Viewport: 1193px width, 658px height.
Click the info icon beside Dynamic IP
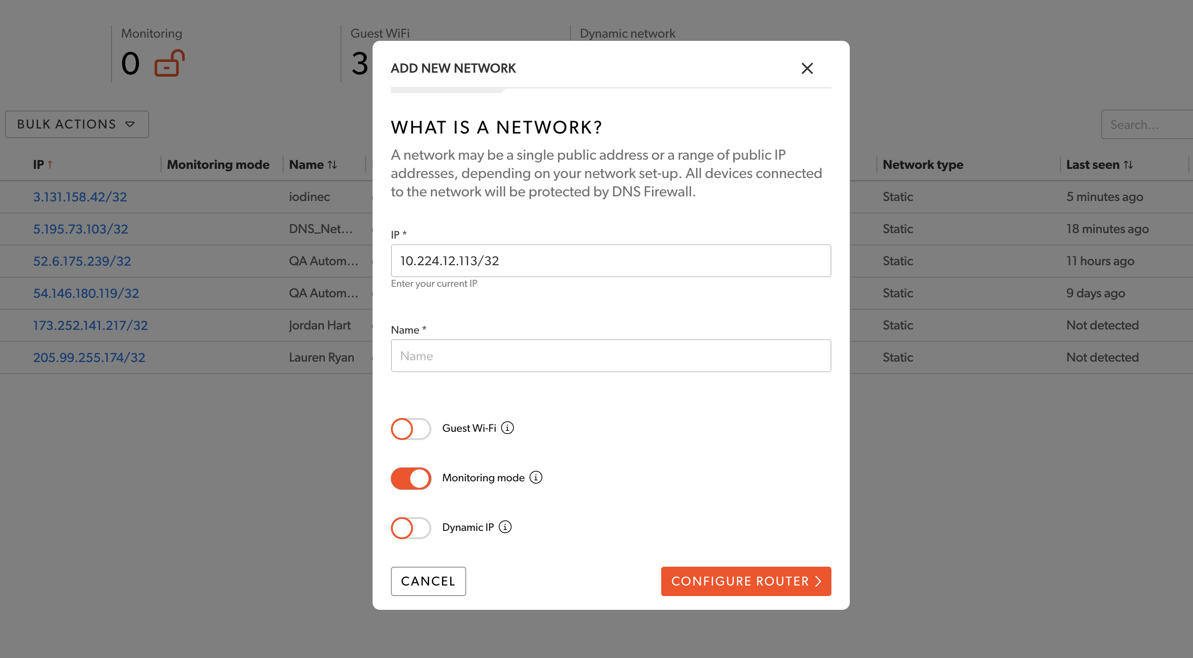pyautogui.click(x=506, y=527)
